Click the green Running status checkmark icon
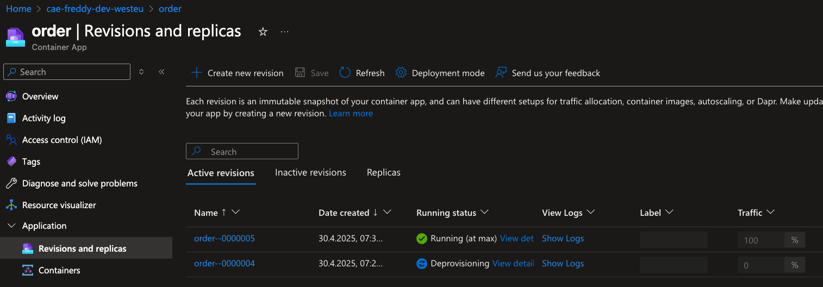Viewport: 823px width, 287px height. point(421,239)
